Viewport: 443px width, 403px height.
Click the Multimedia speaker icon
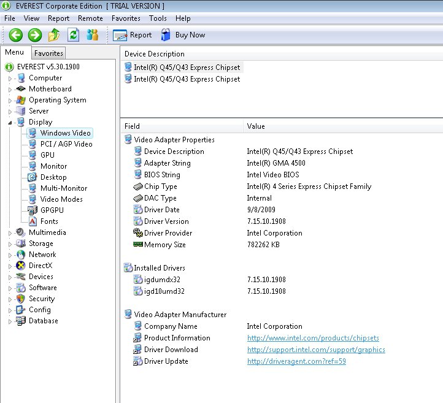click(x=21, y=232)
